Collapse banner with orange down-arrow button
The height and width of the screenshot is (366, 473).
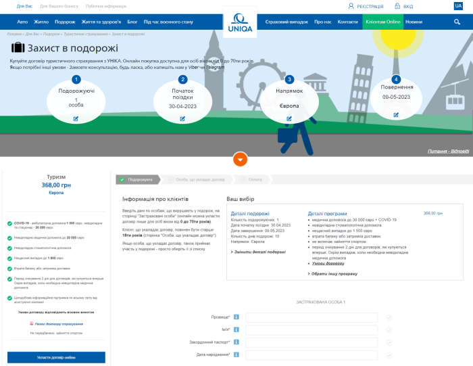(240, 160)
